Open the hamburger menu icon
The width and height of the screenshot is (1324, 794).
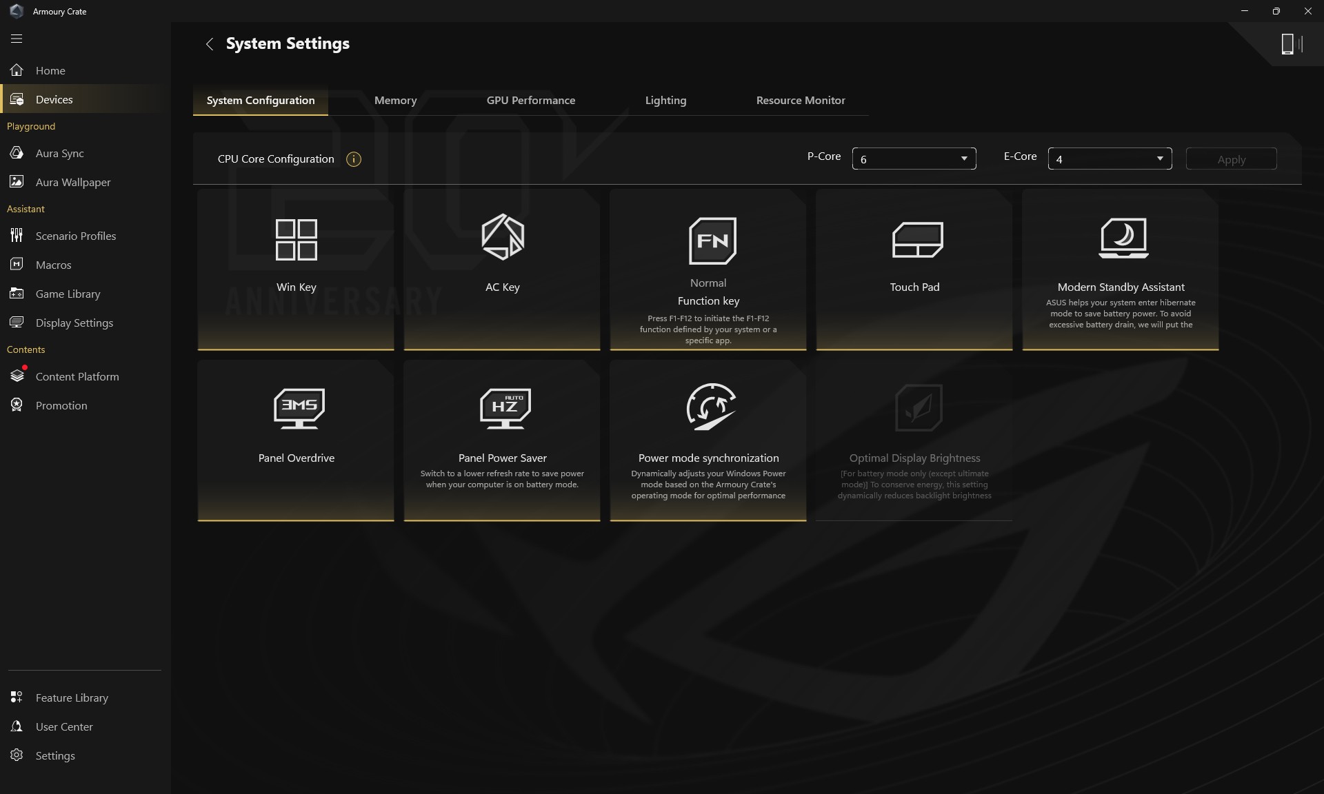pos(17,39)
